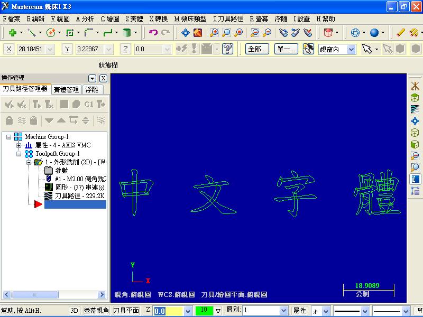Click the green color swatch showing 10
This screenshot has width=423, height=317.
pos(204,311)
